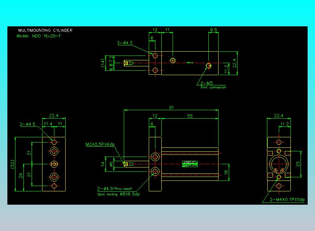Pick the '2-M5' port callout text

coord(207,83)
